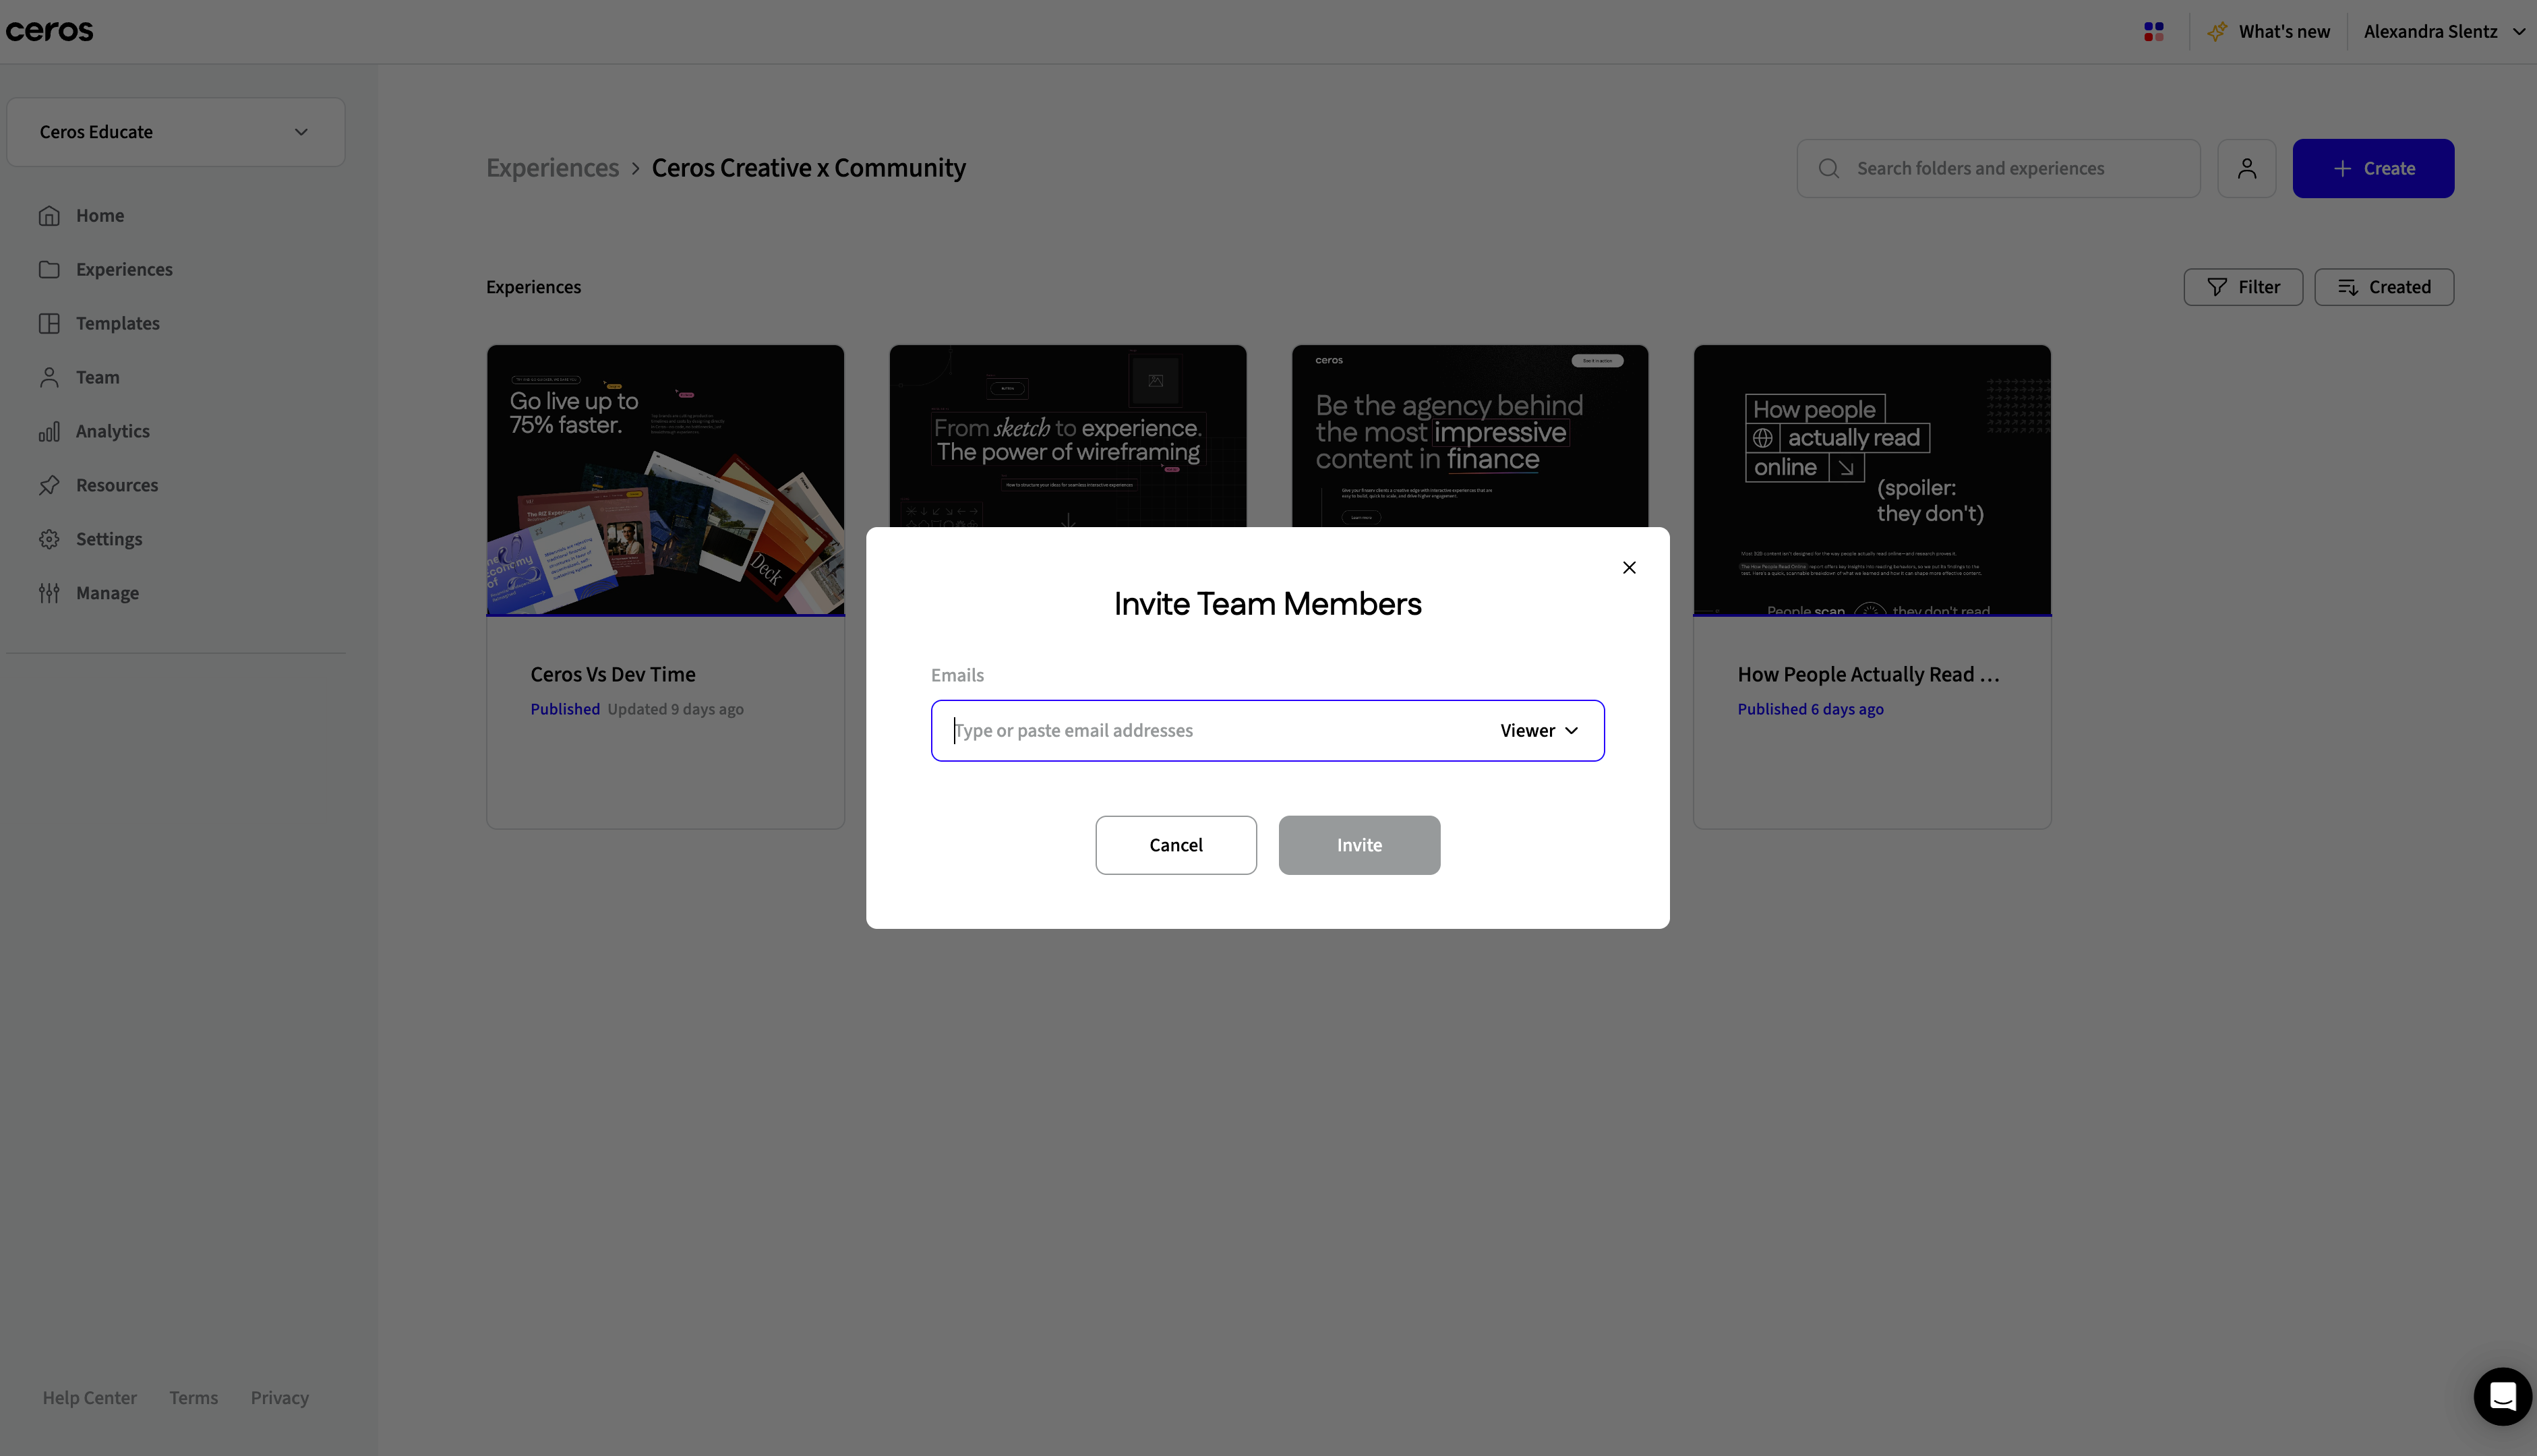Click the Resources pin icon
Image resolution: width=2537 pixels, height=1456 pixels.
pos(49,486)
